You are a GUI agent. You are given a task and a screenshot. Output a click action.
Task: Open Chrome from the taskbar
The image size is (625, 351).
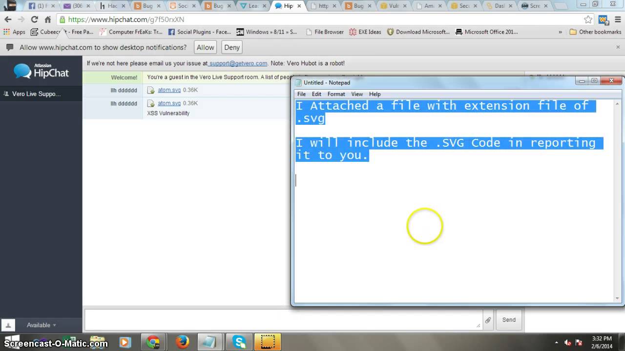click(x=153, y=342)
